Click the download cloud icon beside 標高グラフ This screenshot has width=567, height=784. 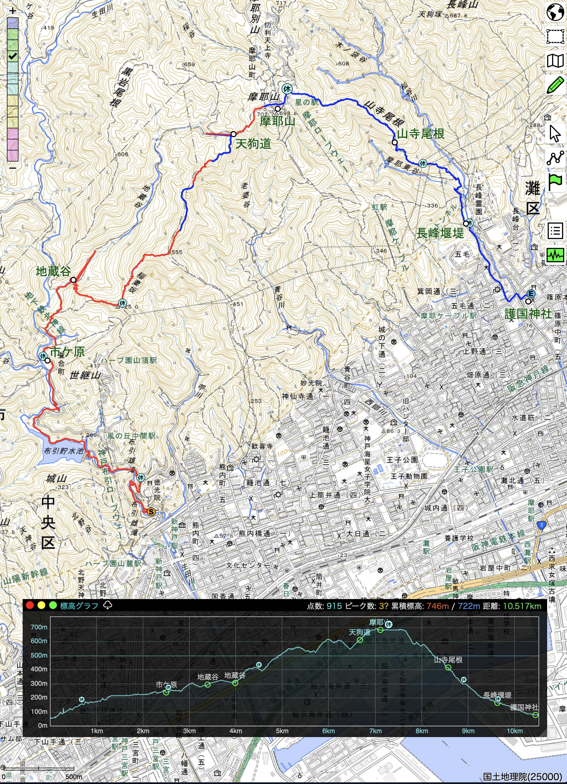108,605
